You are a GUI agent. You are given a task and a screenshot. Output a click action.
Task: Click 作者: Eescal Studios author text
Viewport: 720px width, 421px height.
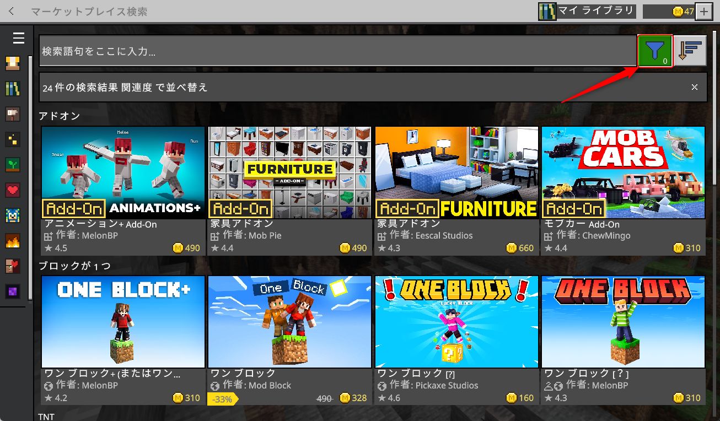[431, 235]
